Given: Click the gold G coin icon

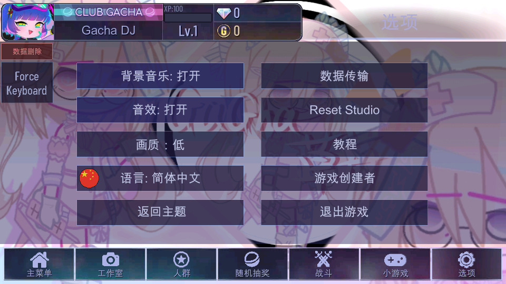Looking at the screenshot, I should click(x=223, y=31).
